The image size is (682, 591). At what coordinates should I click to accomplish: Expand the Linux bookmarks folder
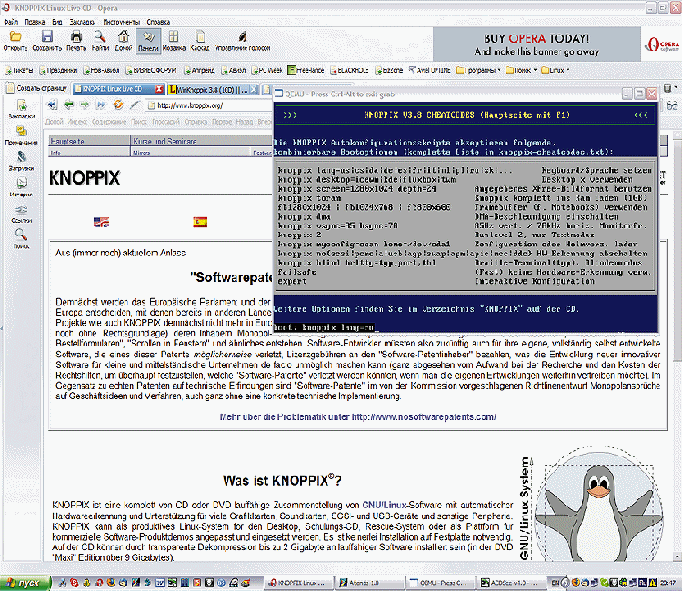(x=556, y=70)
